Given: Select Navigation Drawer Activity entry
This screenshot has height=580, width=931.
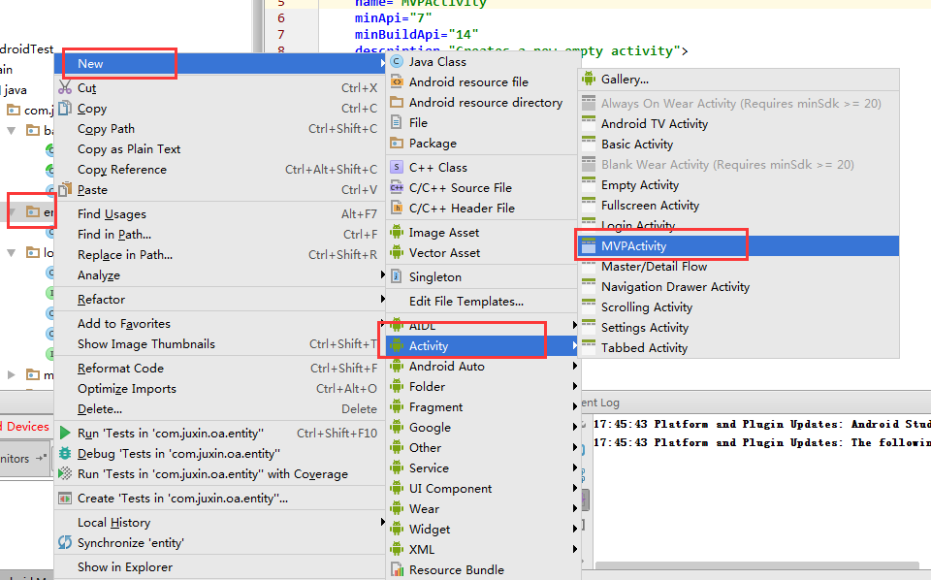Looking at the screenshot, I should pos(675,287).
